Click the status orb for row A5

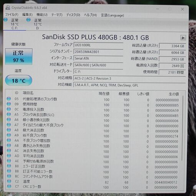click(x=9, y=114)
